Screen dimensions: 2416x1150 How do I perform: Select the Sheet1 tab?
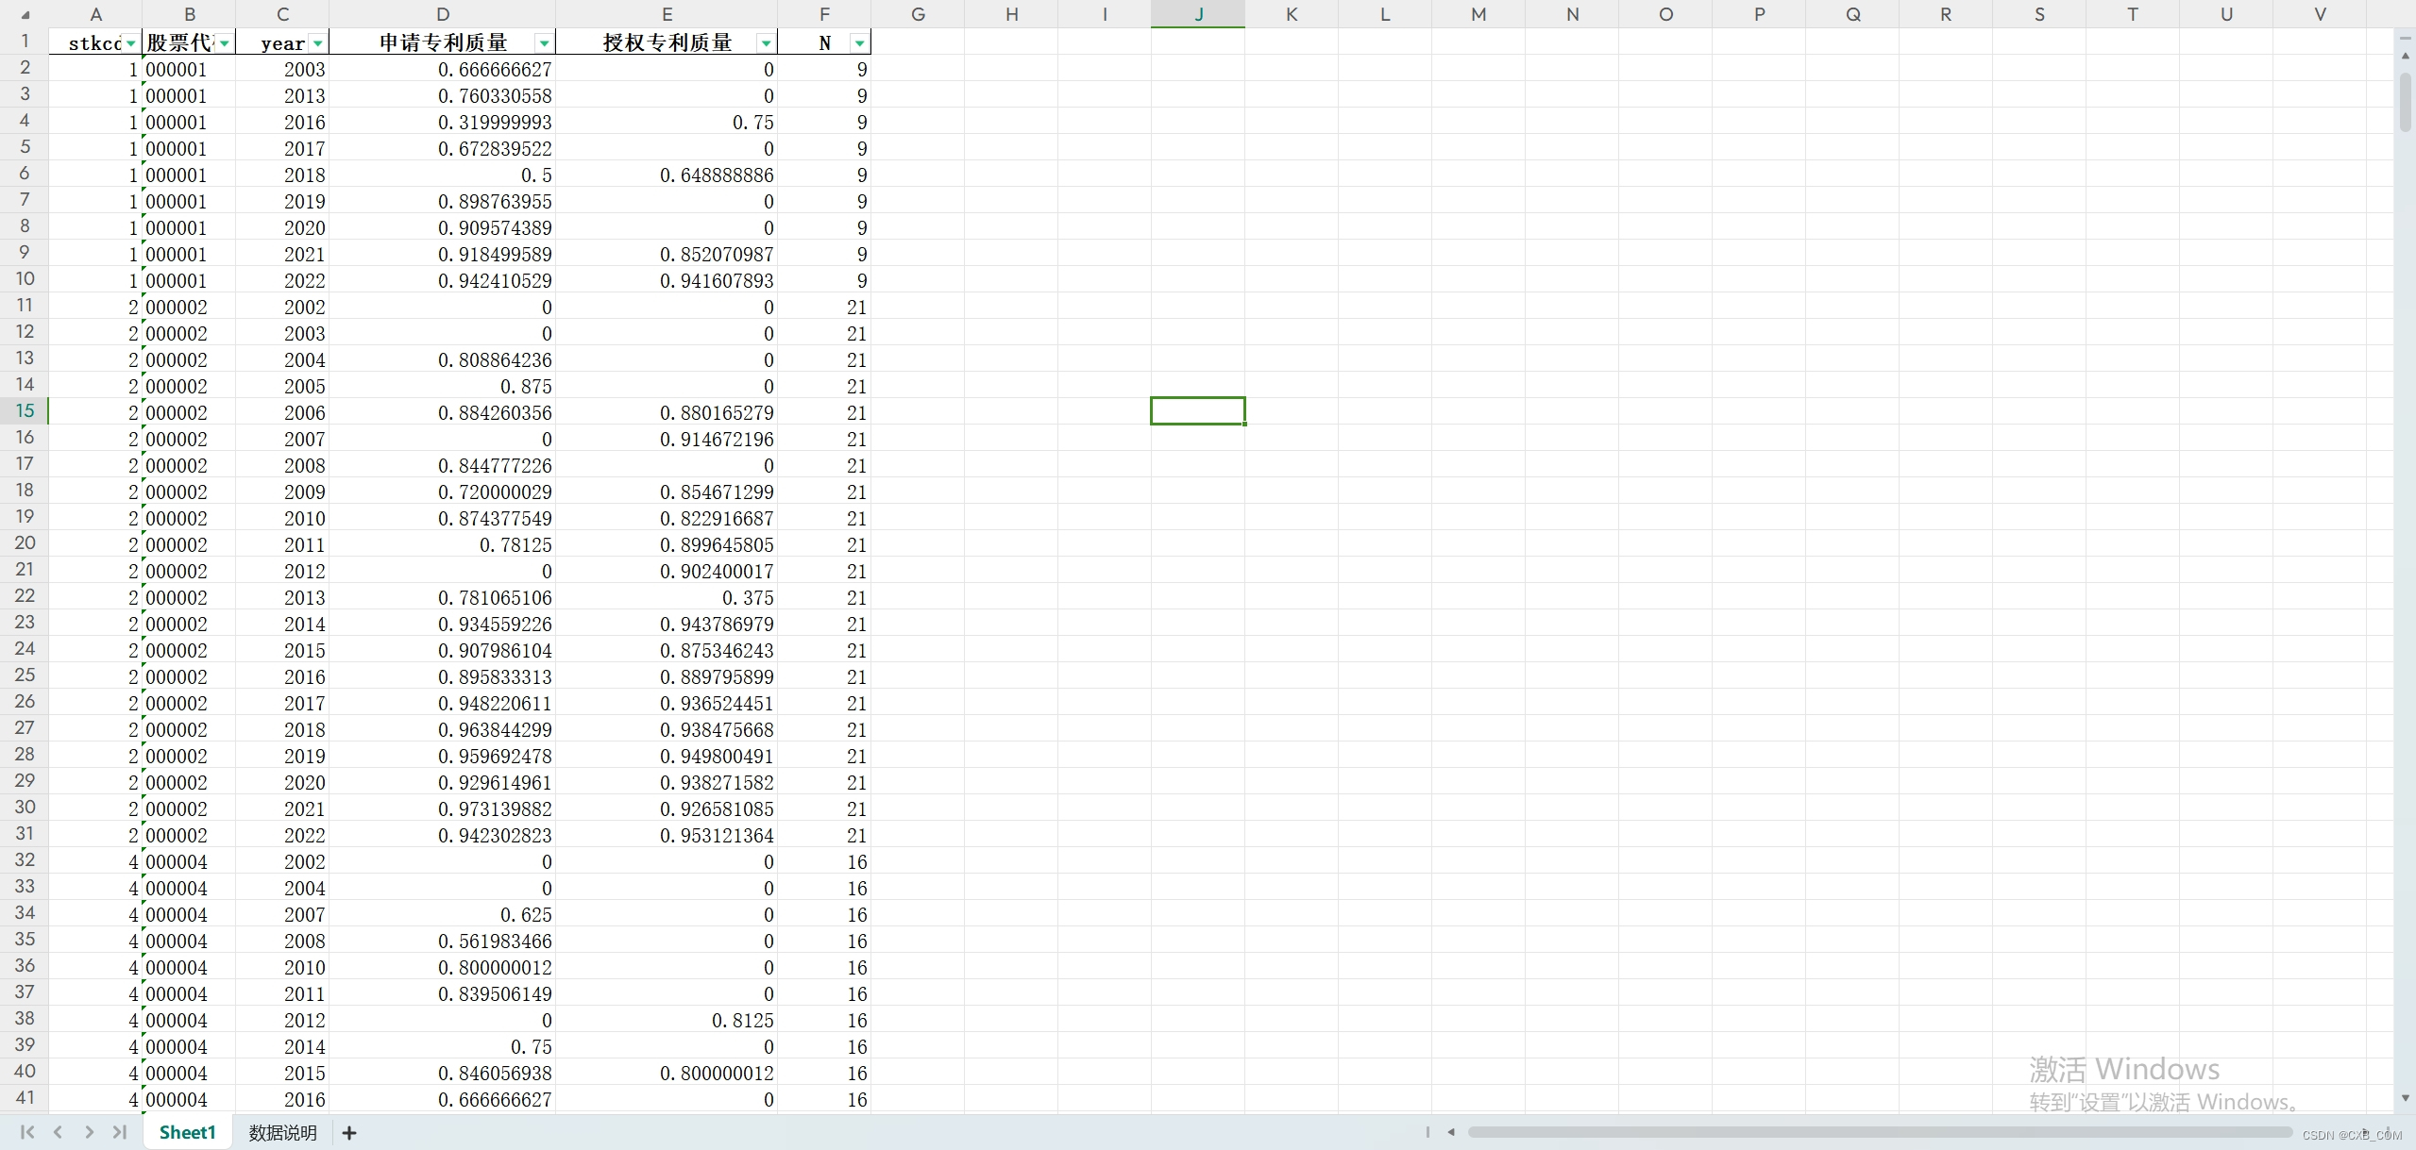coord(187,1133)
